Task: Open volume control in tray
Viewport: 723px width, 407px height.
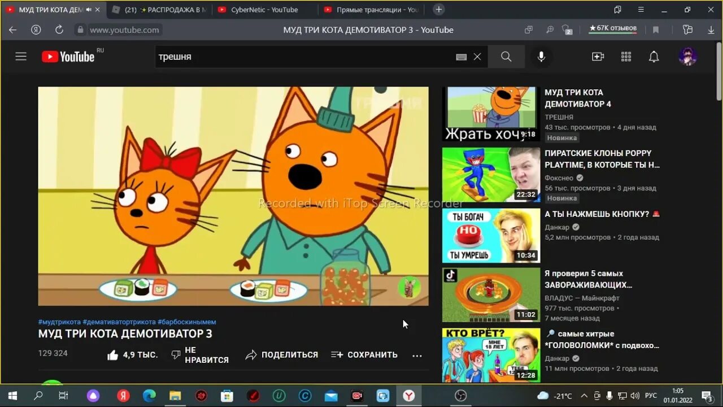Action: [x=635, y=396]
